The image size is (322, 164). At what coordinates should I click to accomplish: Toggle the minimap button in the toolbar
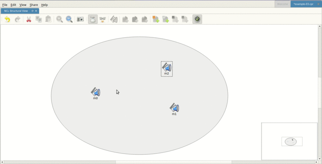[197, 19]
